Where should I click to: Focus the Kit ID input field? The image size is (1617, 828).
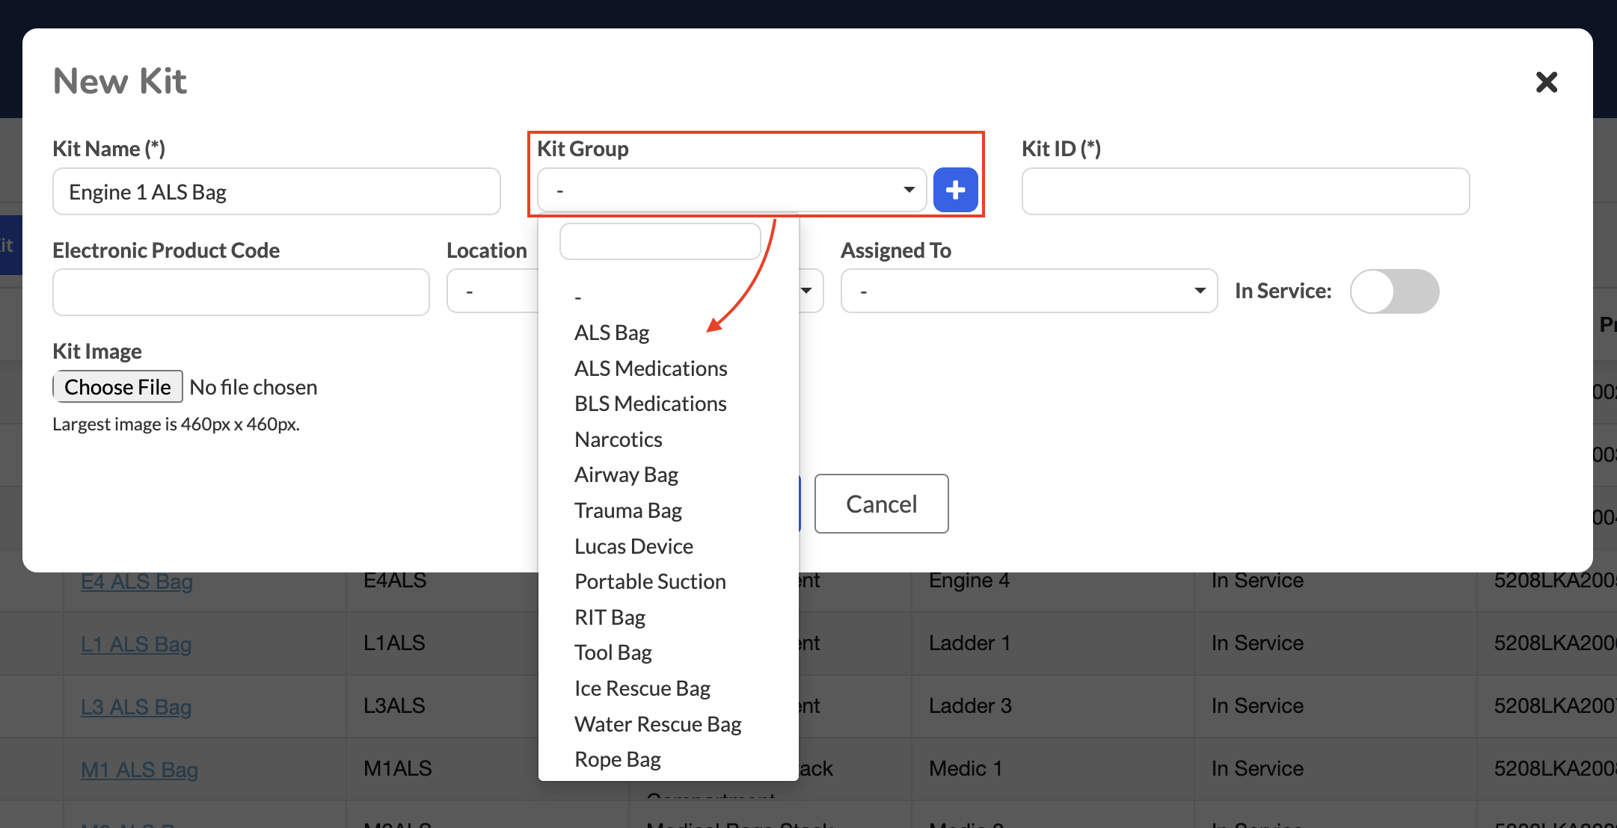(1245, 191)
